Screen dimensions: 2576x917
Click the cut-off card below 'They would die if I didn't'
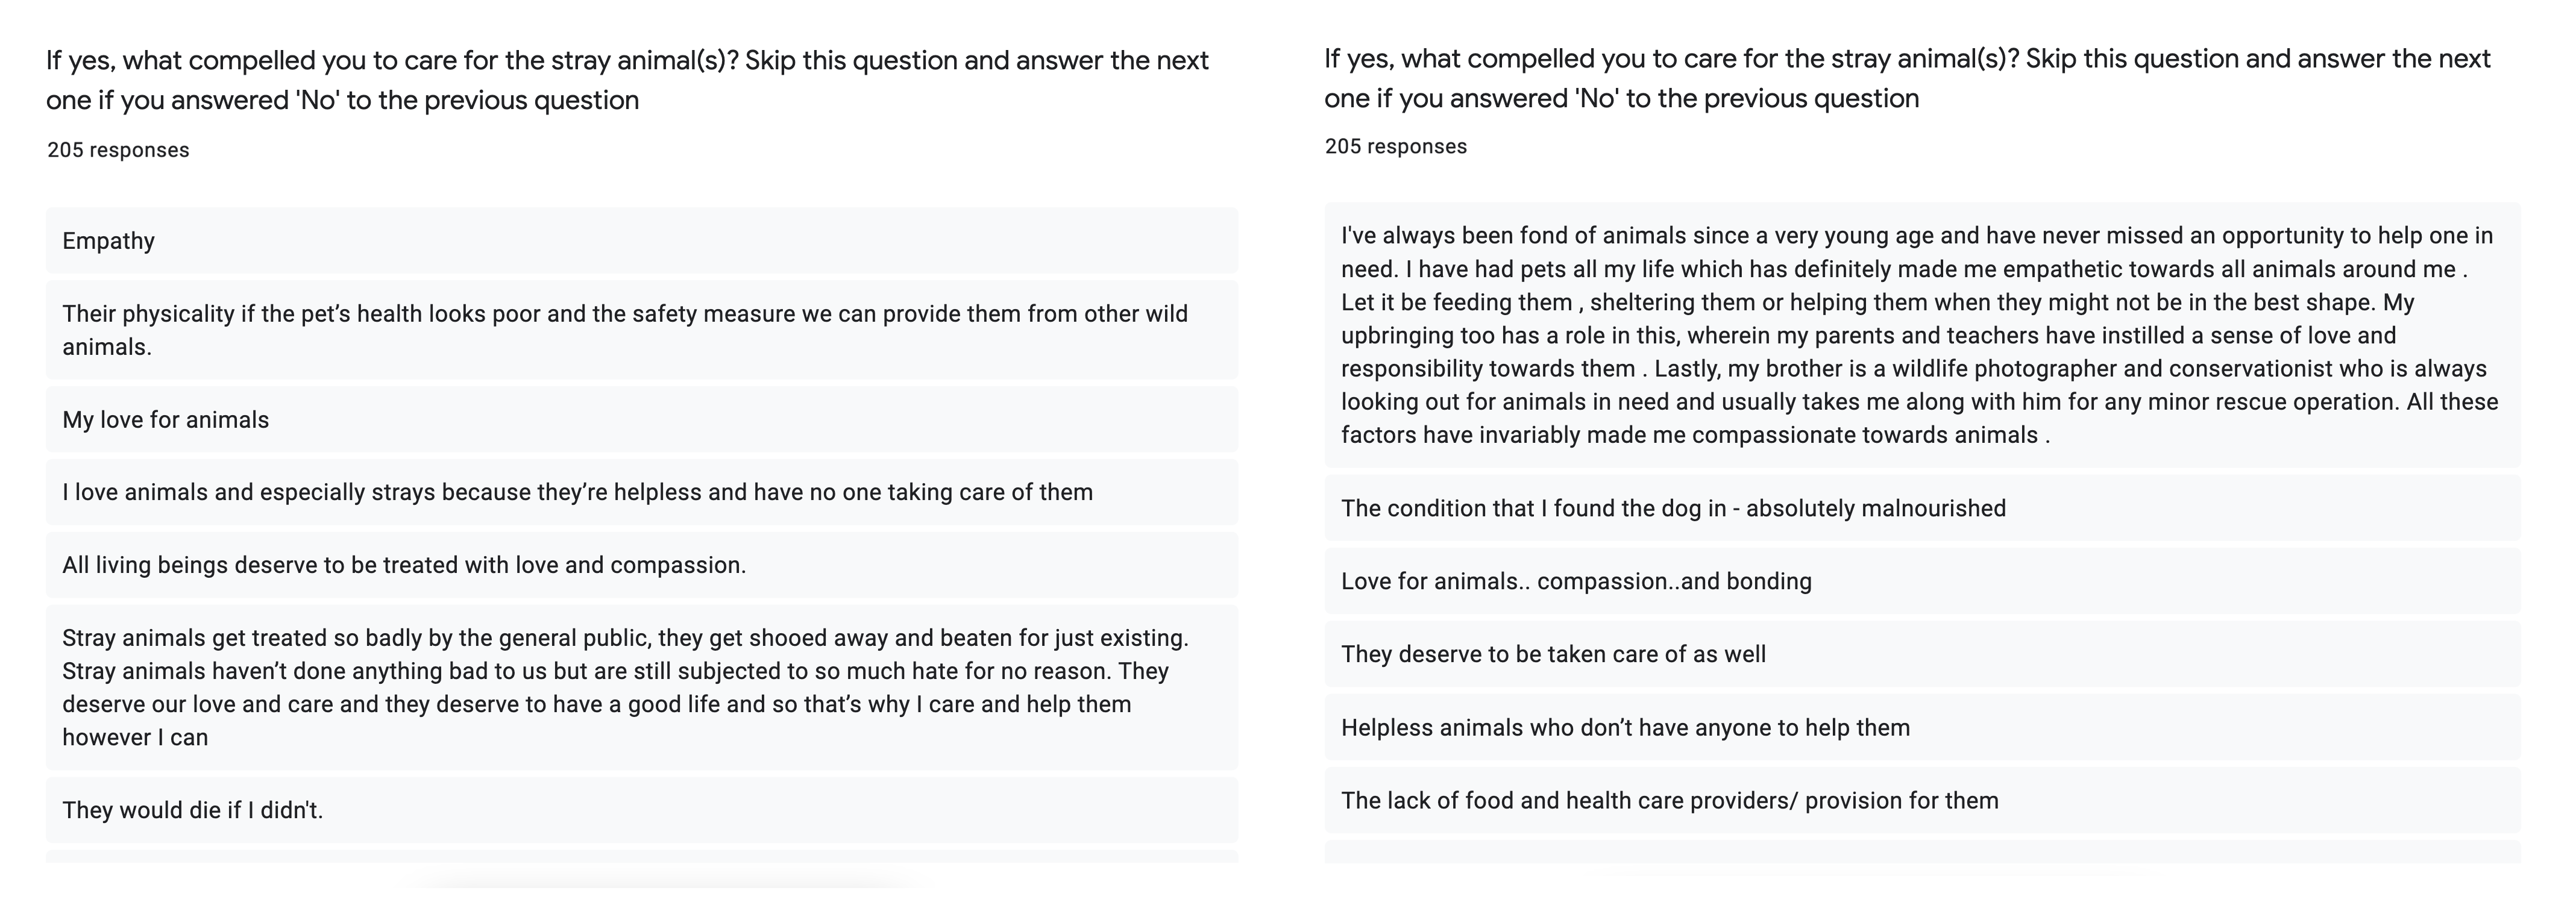pyautogui.click(x=641, y=857)
